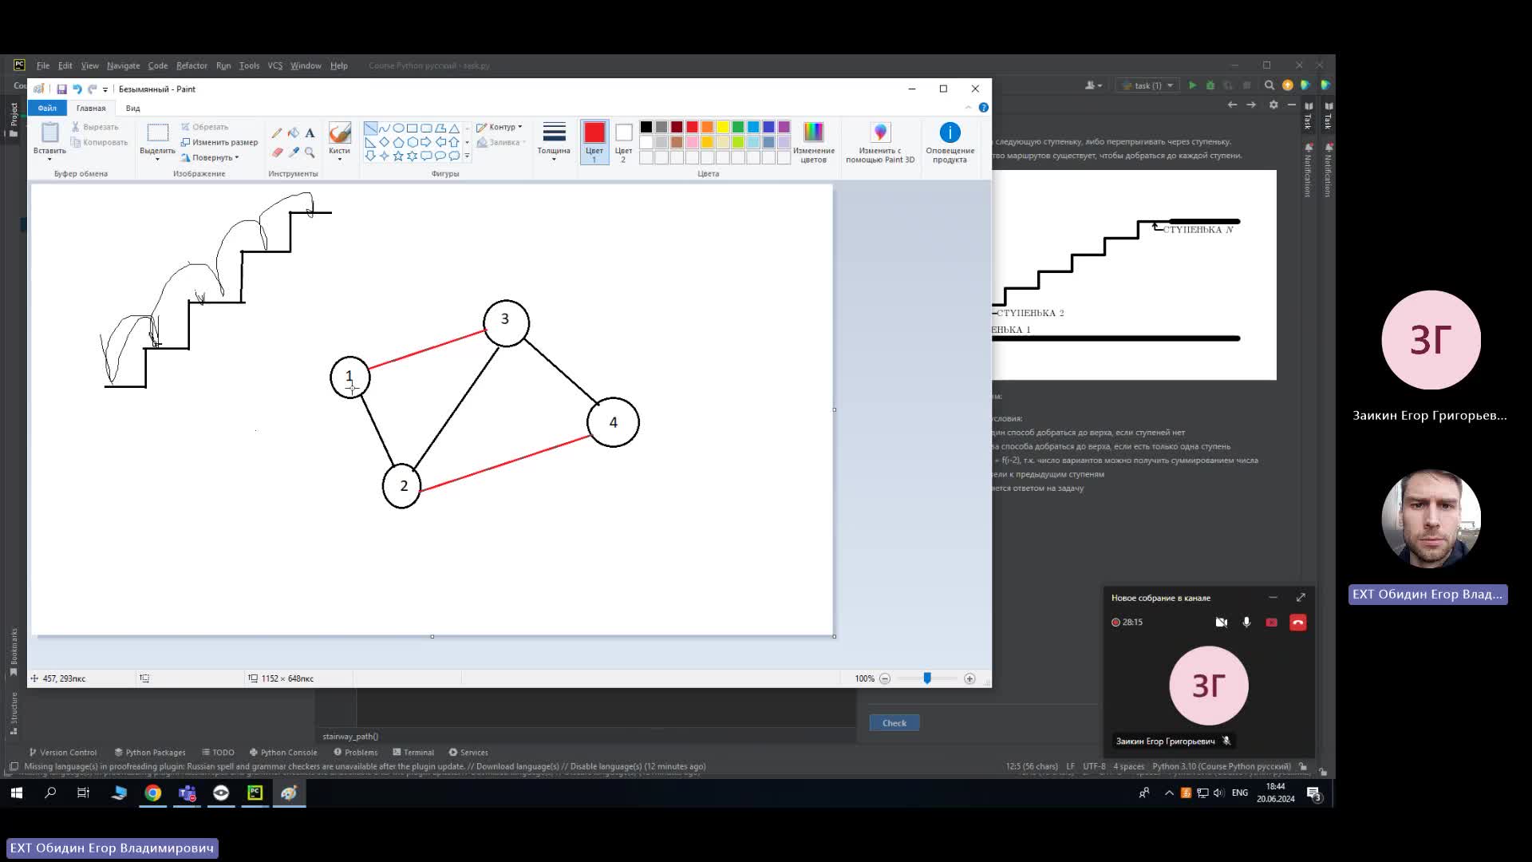Viewport: 1532px width, 862px height.
Task: Click the zoom out minus button in Paint
Action: 885,679
